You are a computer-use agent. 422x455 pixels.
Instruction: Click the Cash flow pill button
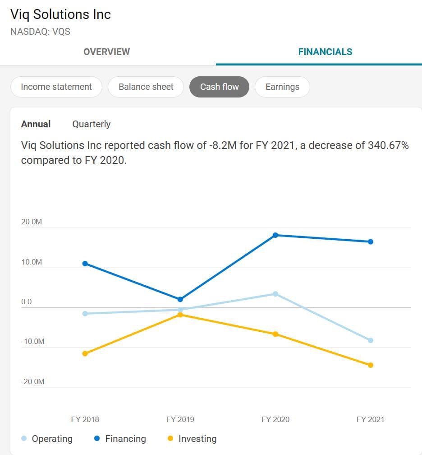[219, 87]
